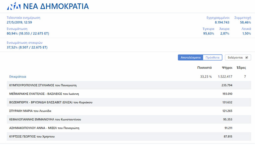Open the Επικράτεια link
This screenshot has width=255, height=145.
coord(18,76)
